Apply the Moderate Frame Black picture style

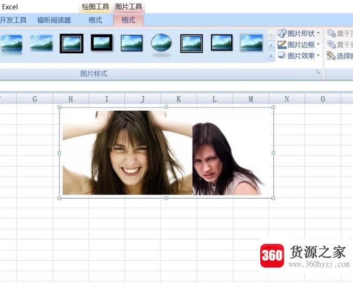(x=222, y=42)
